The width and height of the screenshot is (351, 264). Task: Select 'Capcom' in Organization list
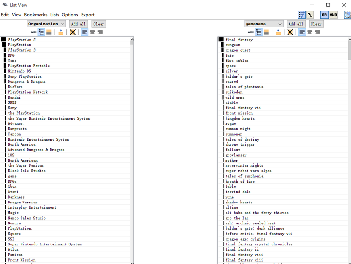pyautogui.click(x=65, y=134)
